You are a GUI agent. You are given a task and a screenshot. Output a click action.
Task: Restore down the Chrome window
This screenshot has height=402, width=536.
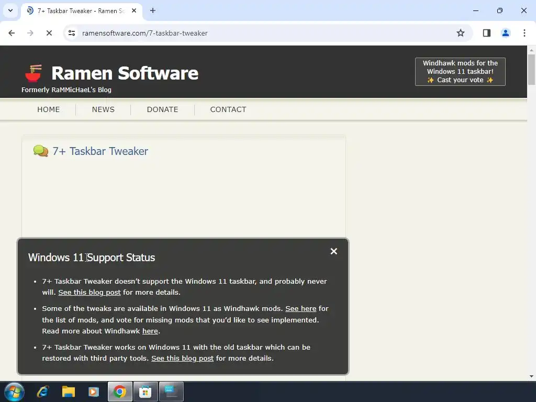(500, 10)
